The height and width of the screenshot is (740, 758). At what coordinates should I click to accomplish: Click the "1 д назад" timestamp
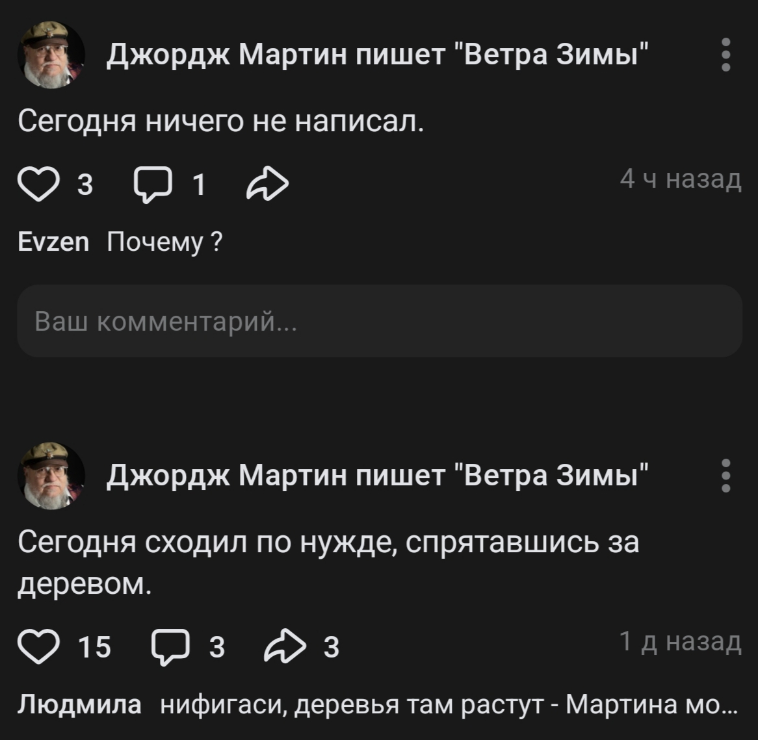pyautogui.click(x=680, y=641)
